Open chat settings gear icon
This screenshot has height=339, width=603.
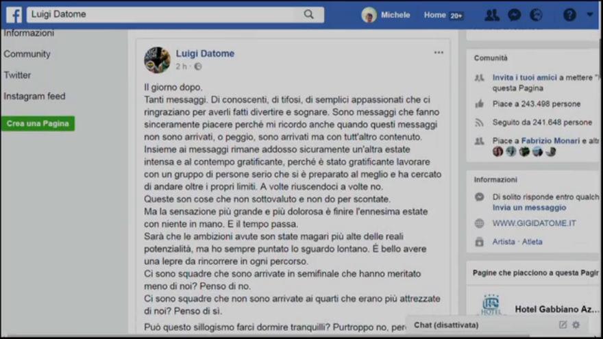click(576, 325)
